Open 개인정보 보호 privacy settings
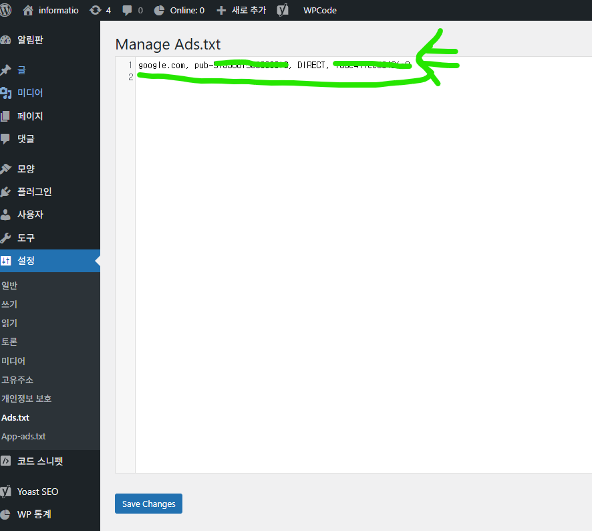Screen dimensions: 592x531 (26, 399)
